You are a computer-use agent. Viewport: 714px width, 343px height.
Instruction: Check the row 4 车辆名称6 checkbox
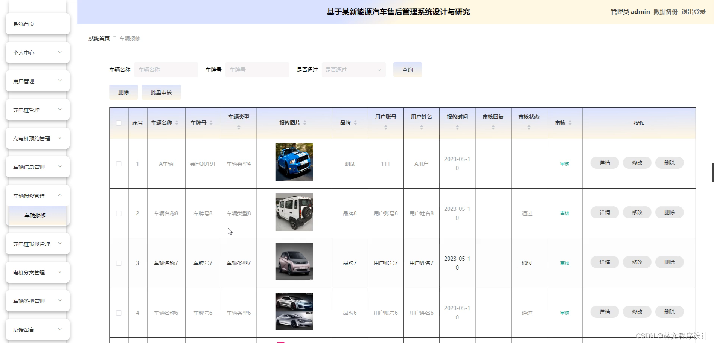(119, 313)
